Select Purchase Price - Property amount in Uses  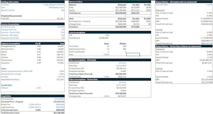point(121,21)
